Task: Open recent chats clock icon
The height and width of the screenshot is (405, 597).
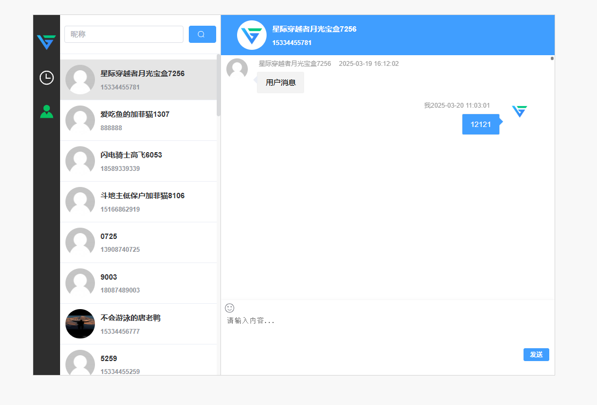Action: click(x=47, y=78)
